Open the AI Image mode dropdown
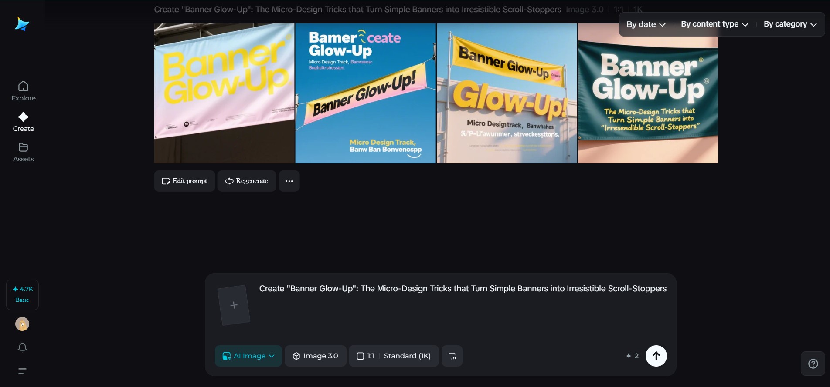Screen dimensions: 830x387 pos(248,356)
